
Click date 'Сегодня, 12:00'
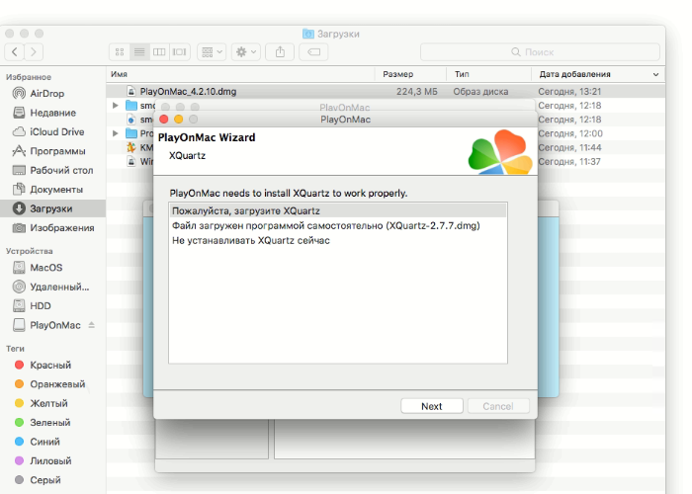tap(570, 133)
